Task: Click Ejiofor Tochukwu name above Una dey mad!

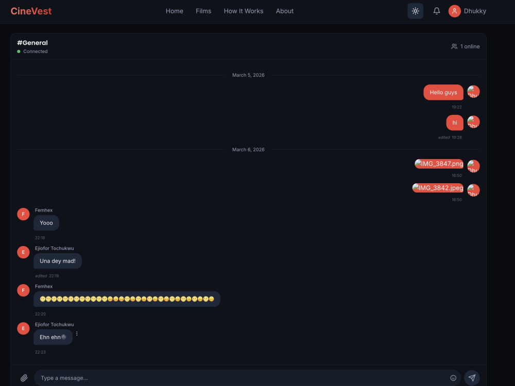Action: [55, 249]
